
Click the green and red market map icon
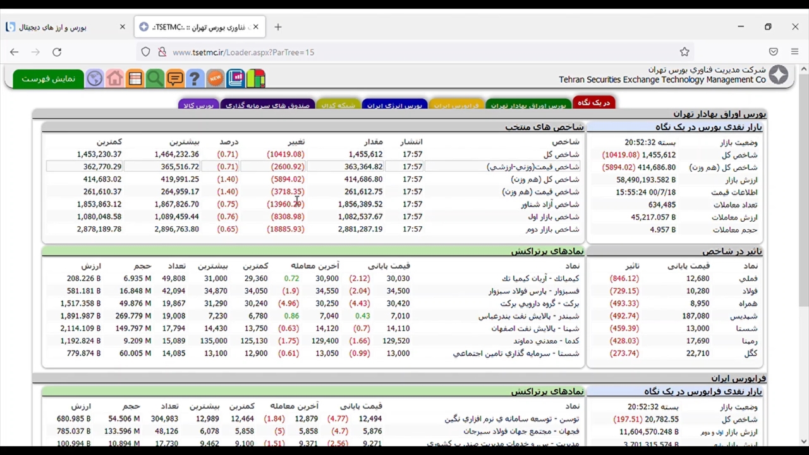click(256, 78)
